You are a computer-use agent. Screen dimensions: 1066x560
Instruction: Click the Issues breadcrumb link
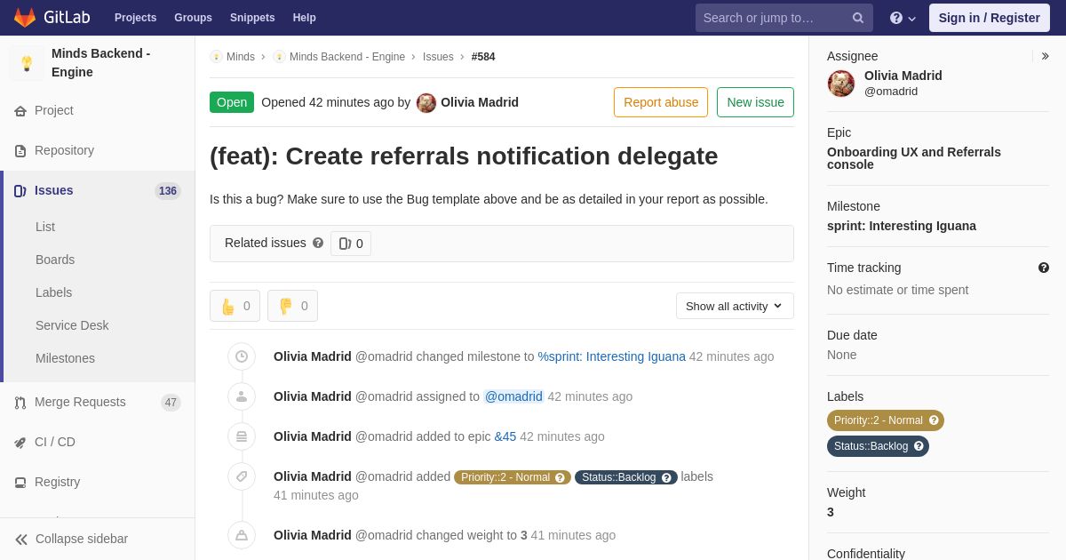[438, 57]
